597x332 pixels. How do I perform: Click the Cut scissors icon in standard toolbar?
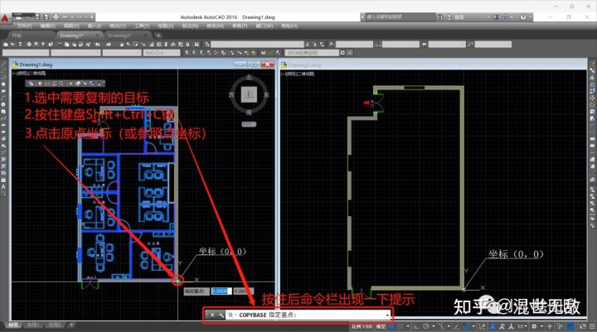click(x=60, y=44)
